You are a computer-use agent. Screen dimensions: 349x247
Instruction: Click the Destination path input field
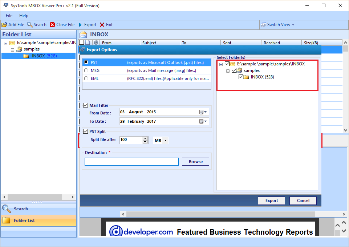[131, 162]
